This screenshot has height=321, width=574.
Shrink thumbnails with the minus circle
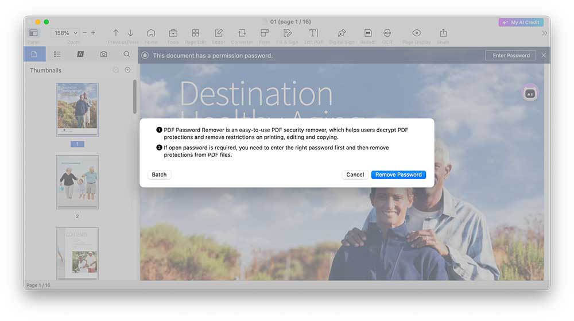tap(116, 70)
